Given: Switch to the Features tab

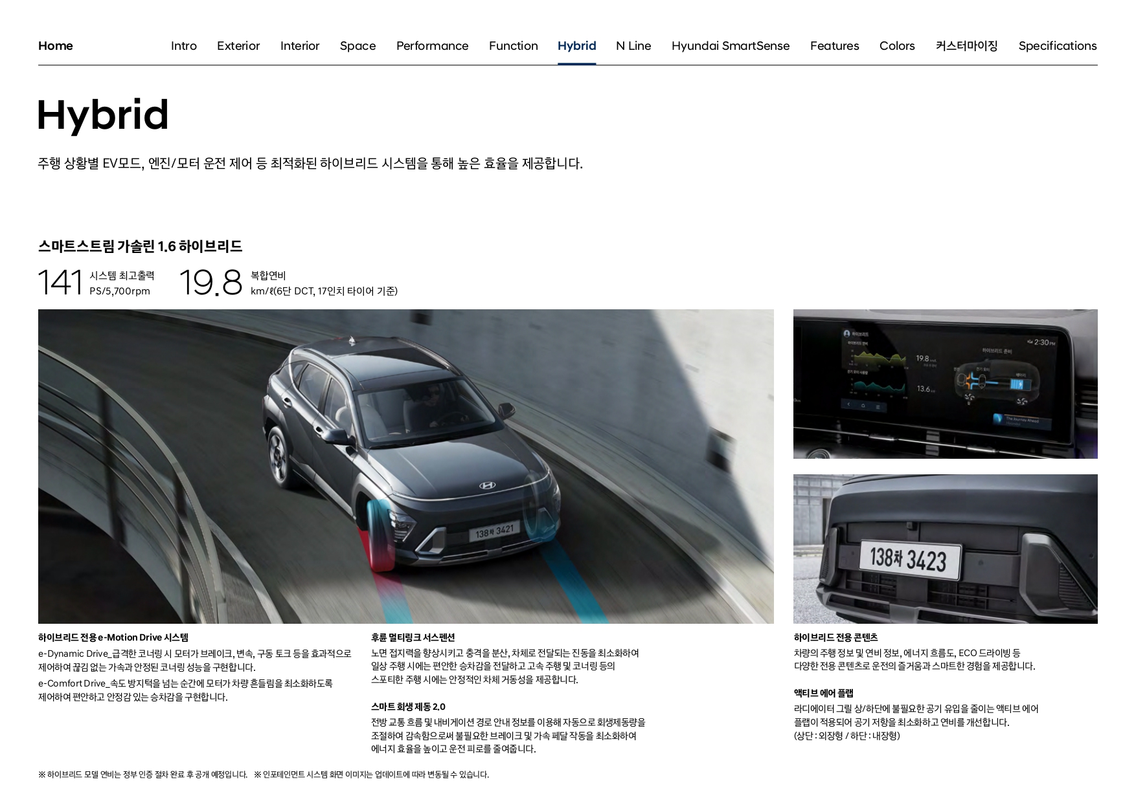Looking at the screenshot, I should coord(834,46).
